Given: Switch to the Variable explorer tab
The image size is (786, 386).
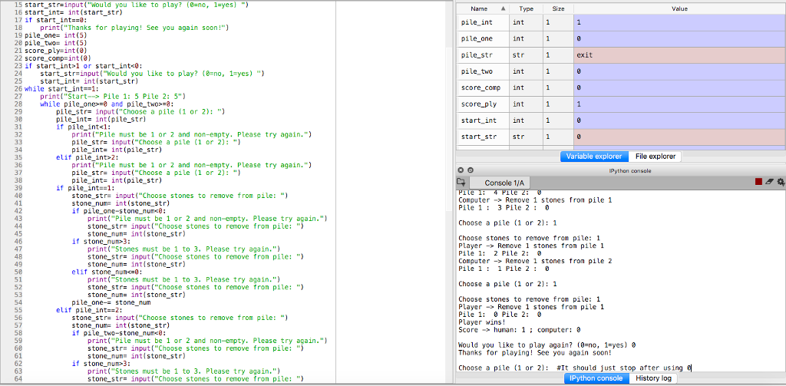Looking at the screenshot, I should point(594,157).
